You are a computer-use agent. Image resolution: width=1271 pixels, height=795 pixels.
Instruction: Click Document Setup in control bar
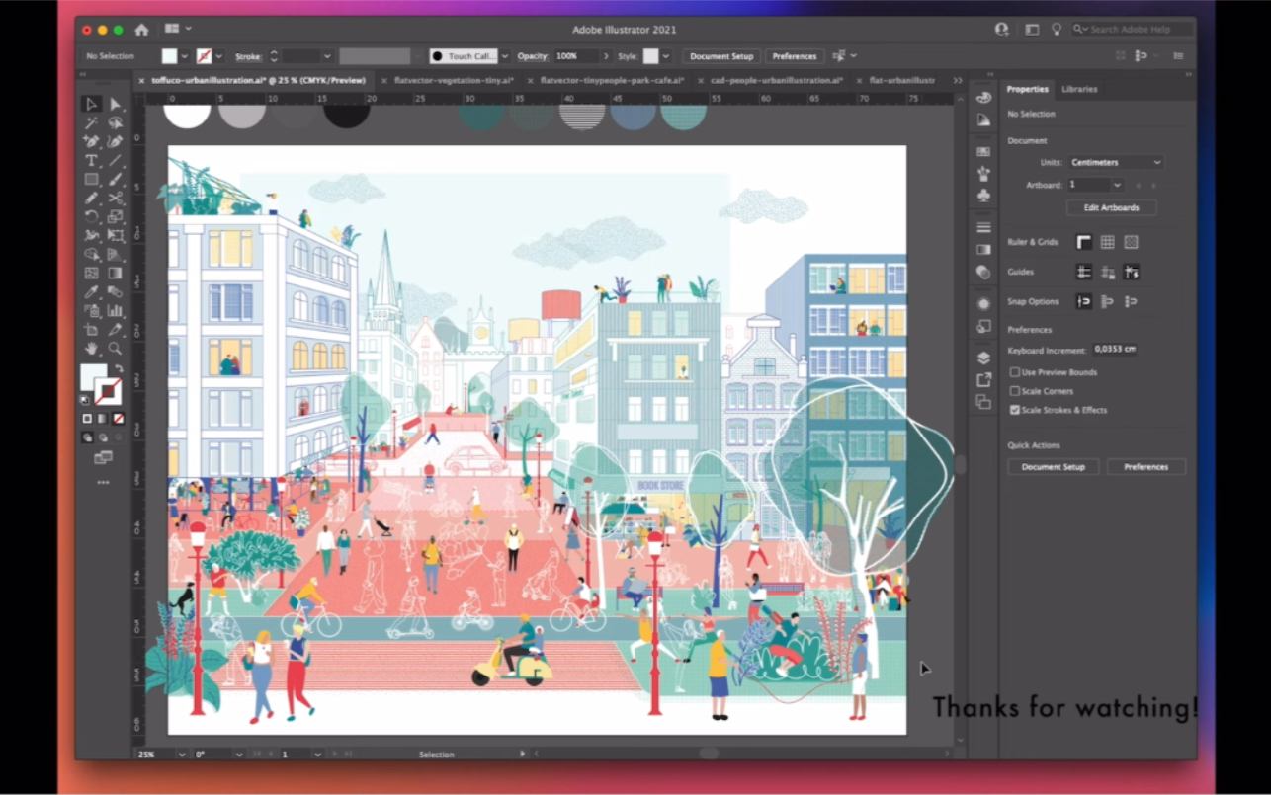tap(721, 56)
